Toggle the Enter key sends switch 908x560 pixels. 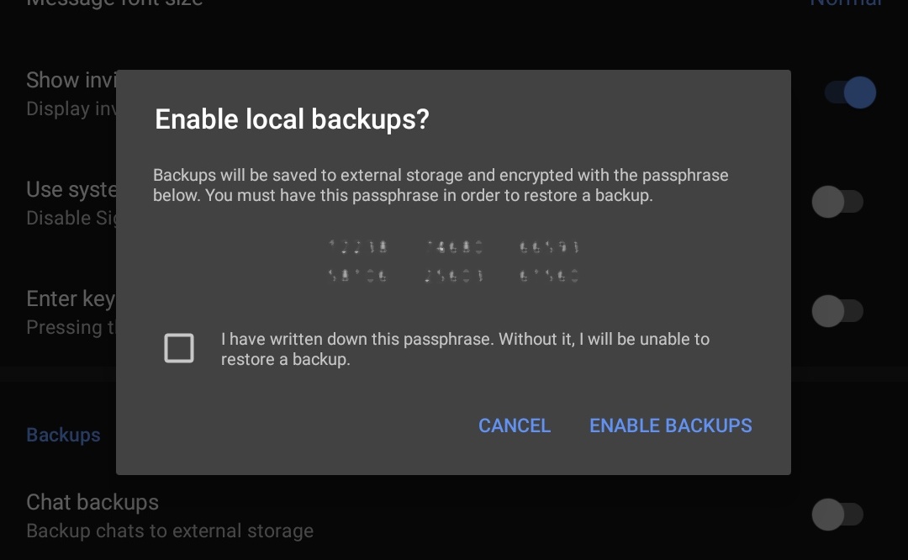pyautogui.click(x=837, y=311)
